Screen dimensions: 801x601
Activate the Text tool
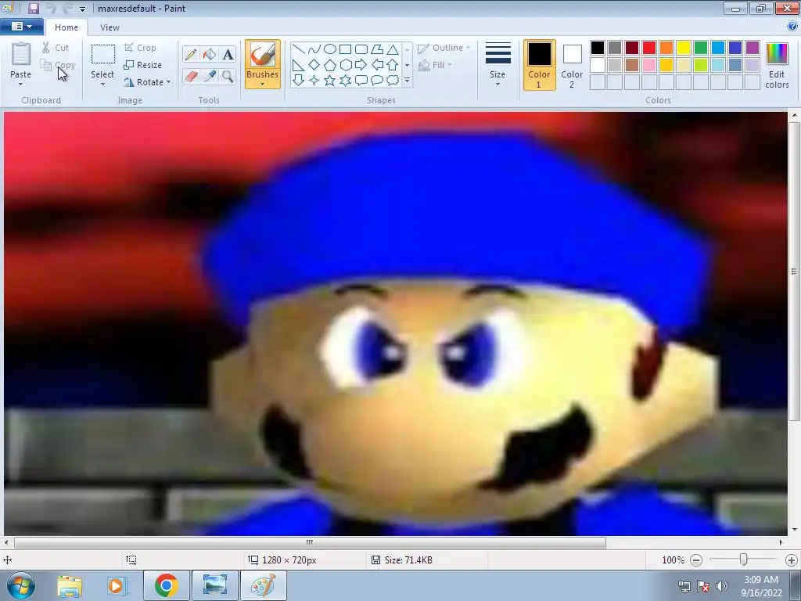click(228, 54)
